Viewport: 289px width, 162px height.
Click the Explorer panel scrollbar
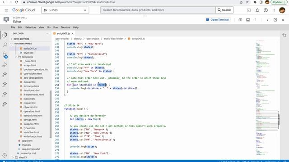[x=51, y=114]
